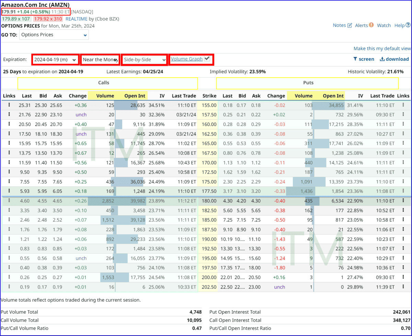Click the Watch link for AMZN
The image size is (412, 336).
(x=384, y=25)
